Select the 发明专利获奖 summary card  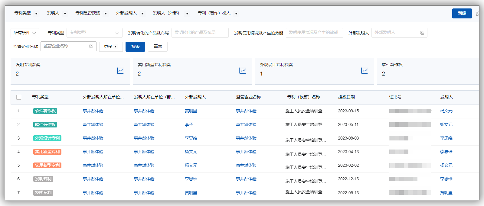(70, 71)
